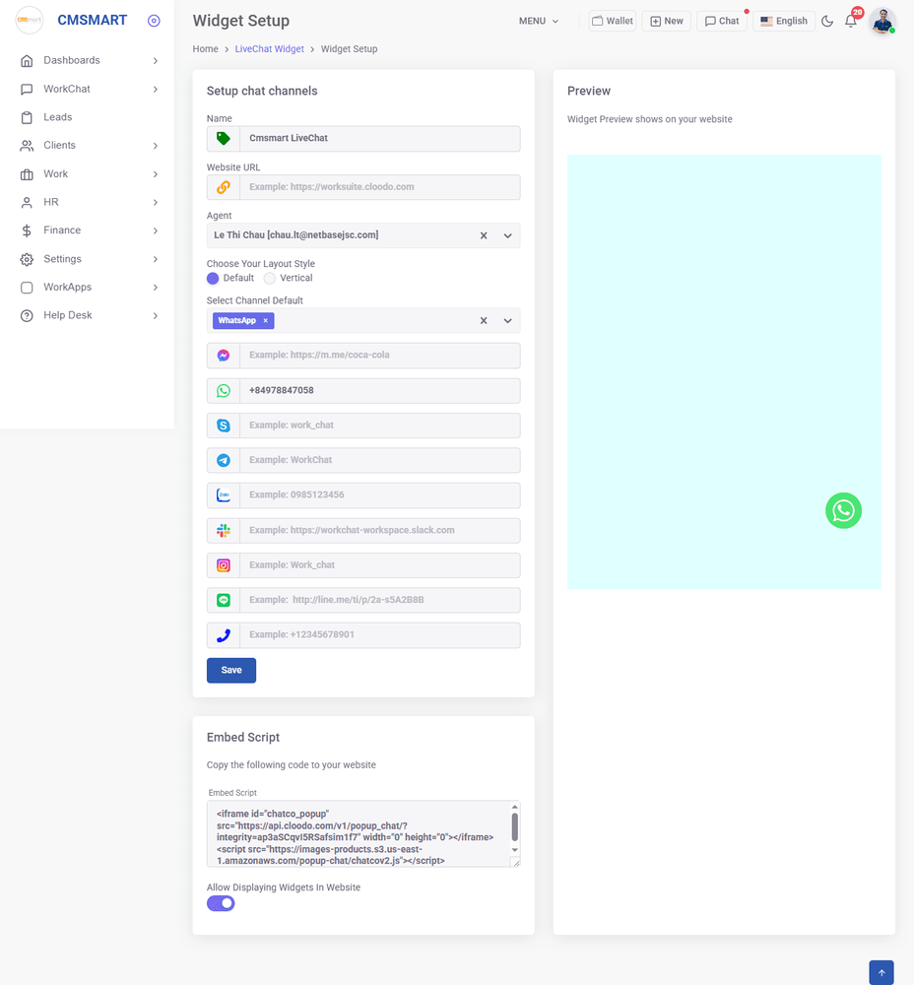The height and width of the screenshot is (985, 914).
Task: Click the WhatsApp icon in preview
Action: [x=843, y=510]
